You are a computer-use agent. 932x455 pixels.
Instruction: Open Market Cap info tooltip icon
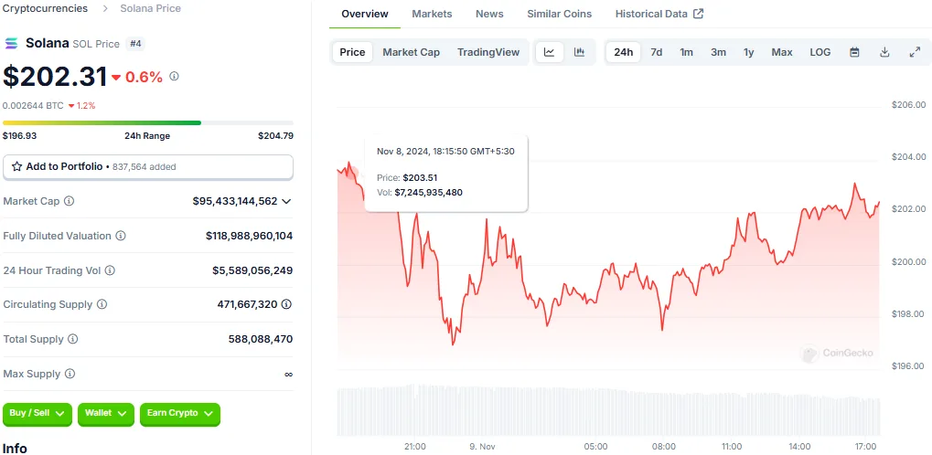[x=69, y=201]
